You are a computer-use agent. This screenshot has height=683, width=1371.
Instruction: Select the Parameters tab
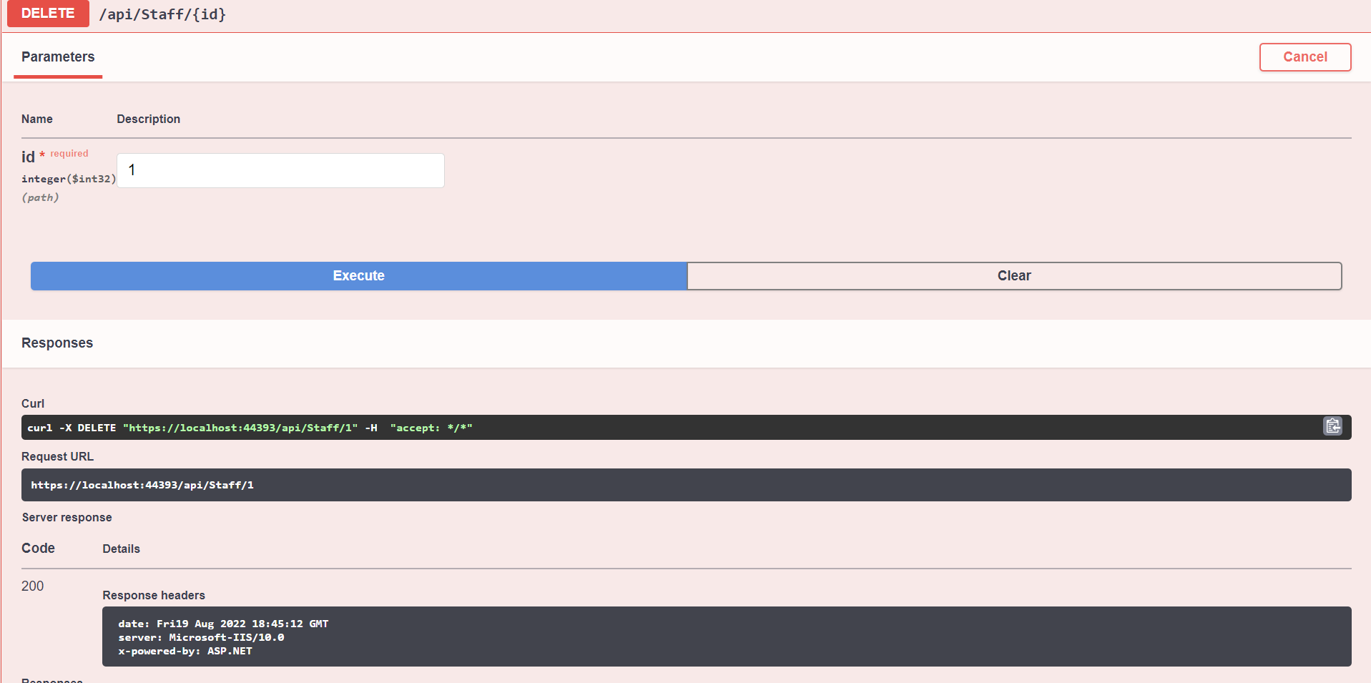[x=58, y=56]
